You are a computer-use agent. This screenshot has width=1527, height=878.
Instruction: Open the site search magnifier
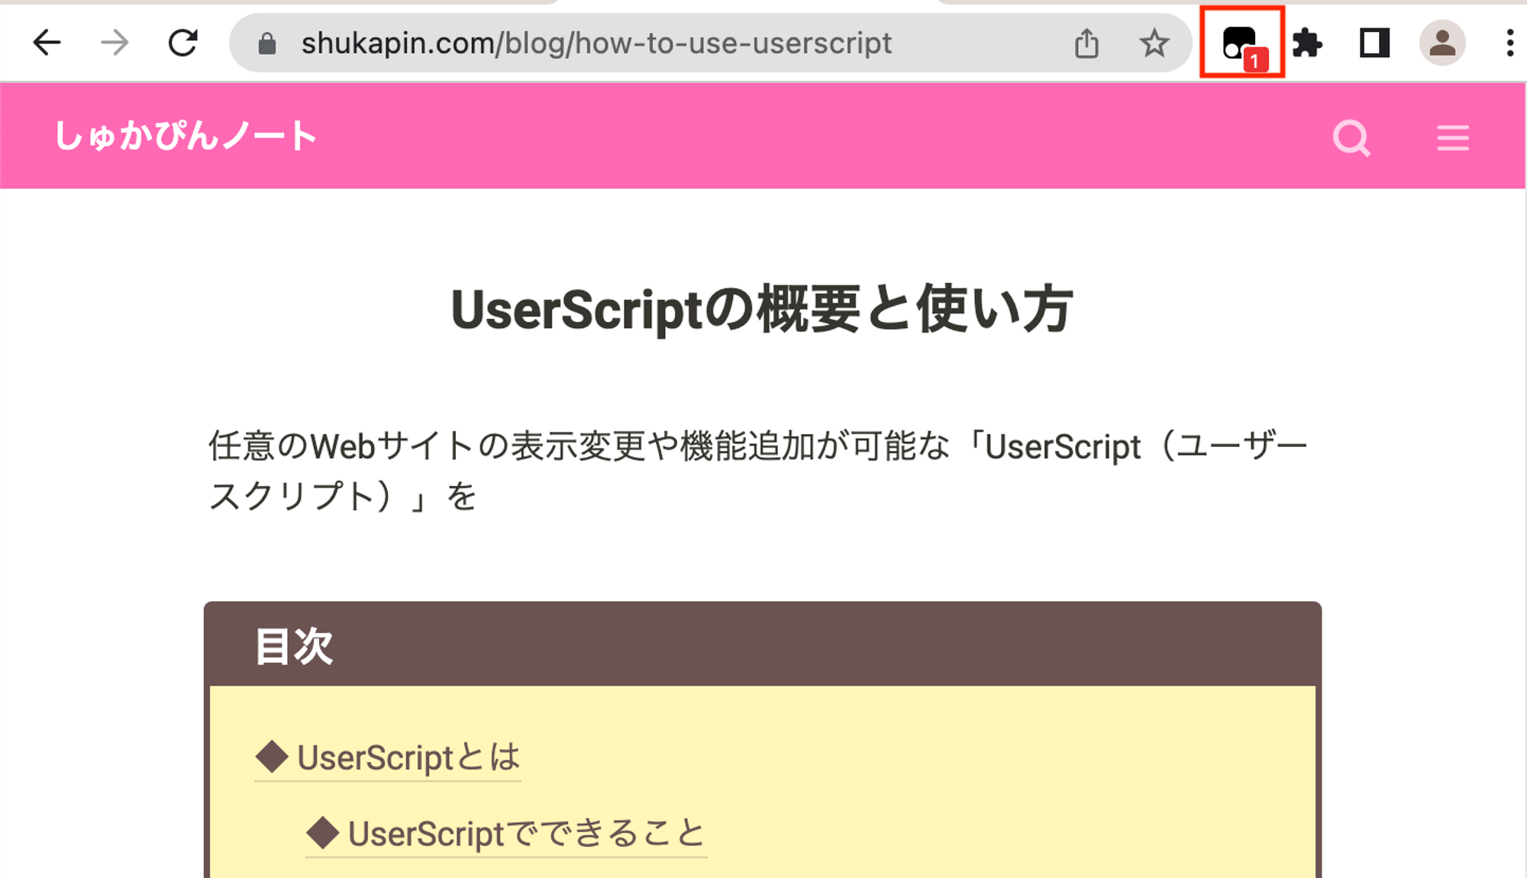[1351, 138]
